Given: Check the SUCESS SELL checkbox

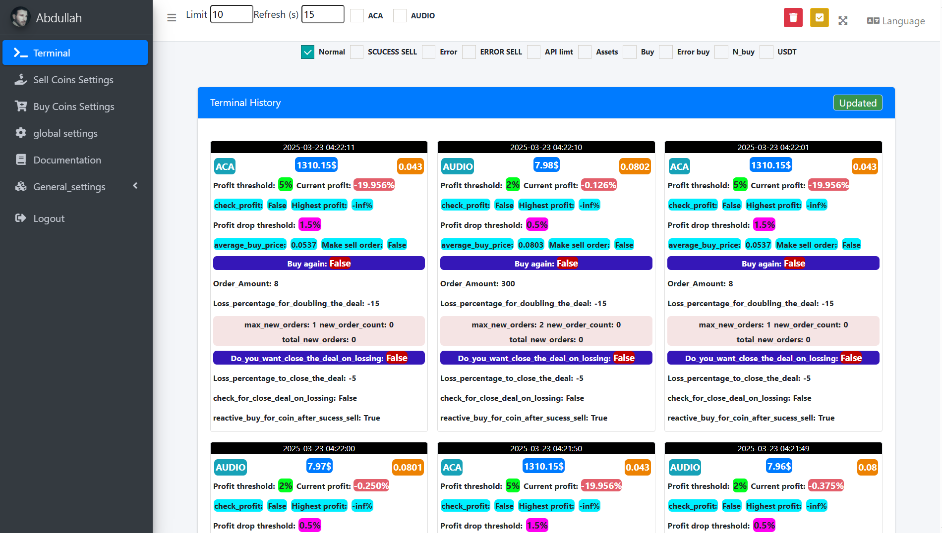Looking at the screenshot, I should click(356, 52).
